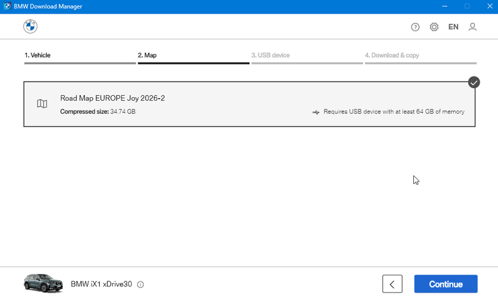
Task: Toggle the checkmark on the Road Map card
Action: (474, 83)
